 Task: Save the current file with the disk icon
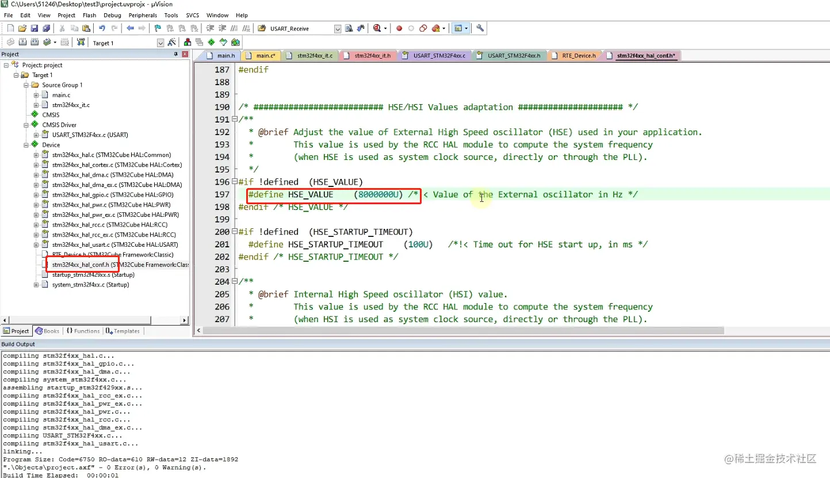(35, 28)
